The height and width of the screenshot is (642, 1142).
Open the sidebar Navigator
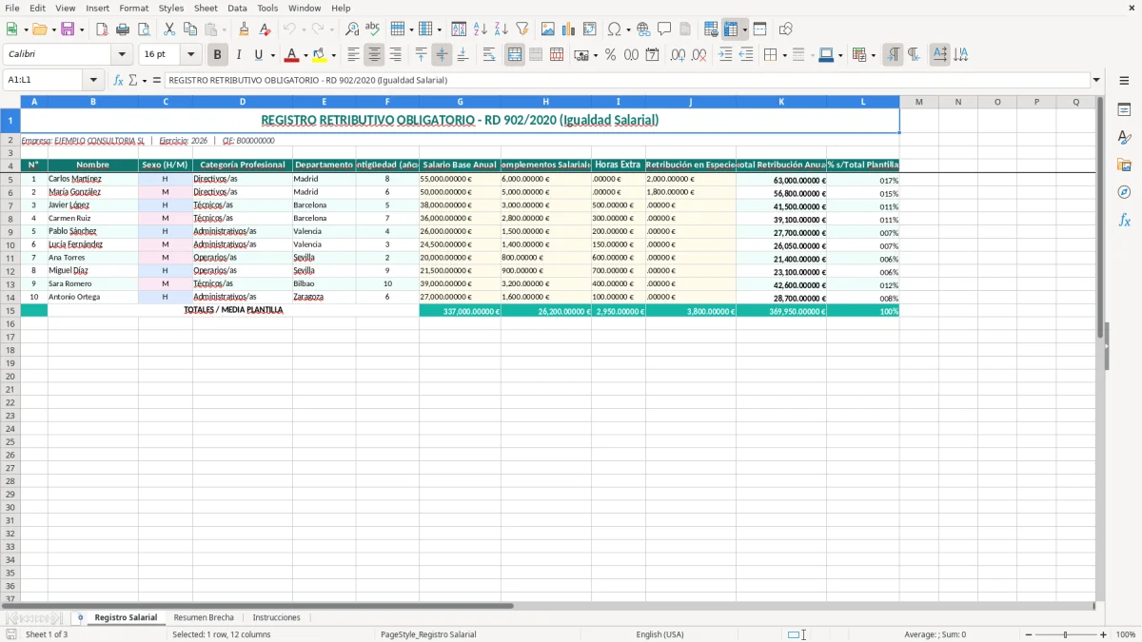pos(1124,192)
